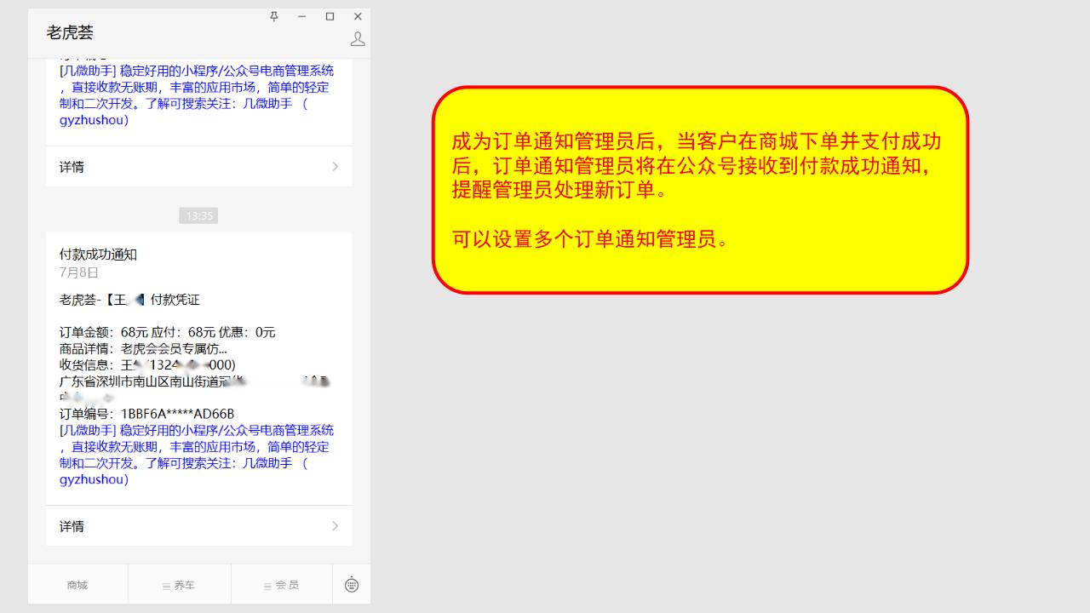Select the 订单金额: 68元 line
This screenshot has height=613, width=1090.
click(168, 332)
